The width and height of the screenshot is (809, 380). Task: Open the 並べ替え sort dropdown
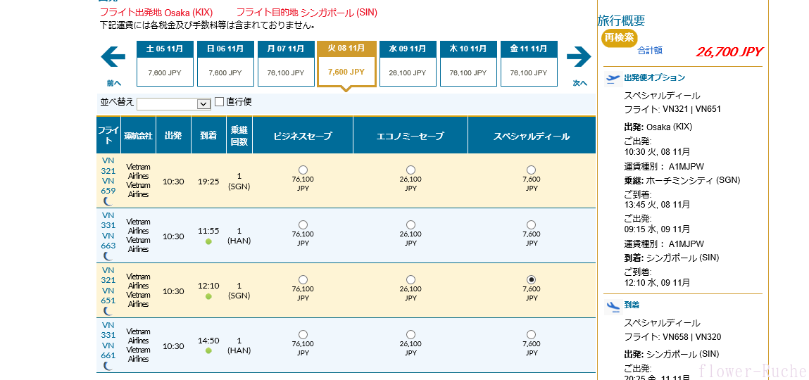(x=173, y=103)
